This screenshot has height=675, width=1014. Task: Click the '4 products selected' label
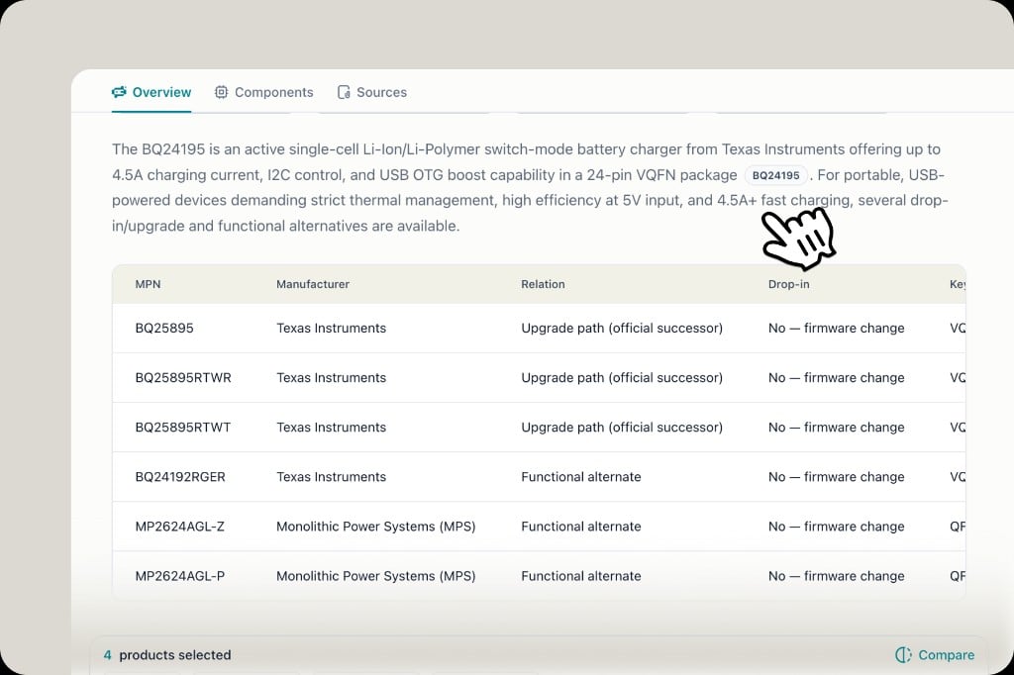tap(167, 655)
